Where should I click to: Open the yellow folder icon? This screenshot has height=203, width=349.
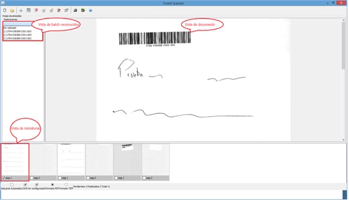(12, 10)
